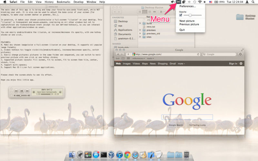Image resolution: width=258 pixels, height=161 pixels.
Task: Open the 'references' bookmarks dropdown in Safari
Action: click(x=139, y=58)
